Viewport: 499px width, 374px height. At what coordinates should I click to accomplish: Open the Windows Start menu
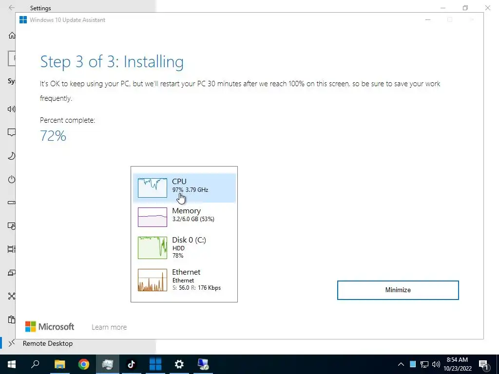point(12,364)
